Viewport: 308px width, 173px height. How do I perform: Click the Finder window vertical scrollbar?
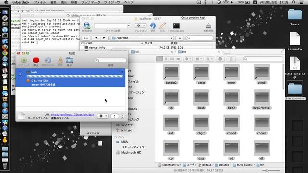(x=283, y=76)
